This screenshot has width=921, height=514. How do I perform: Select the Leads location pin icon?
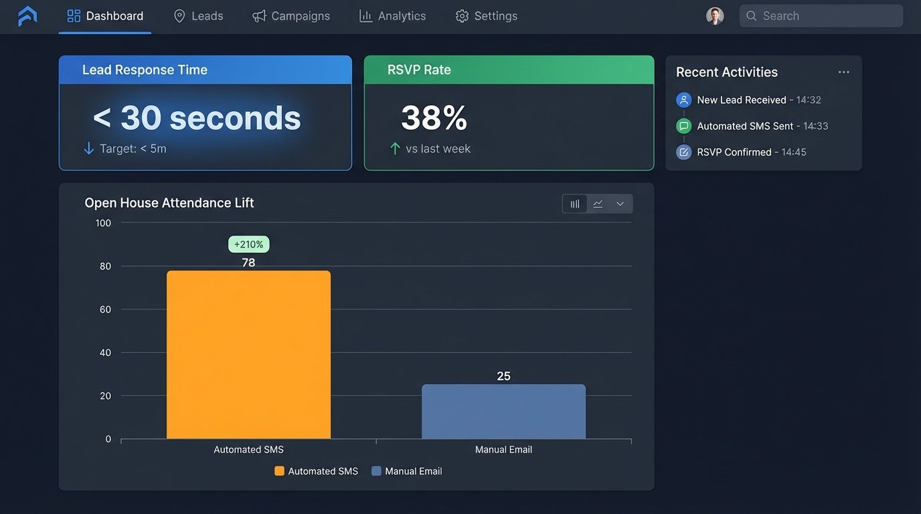tap(178, 15)
